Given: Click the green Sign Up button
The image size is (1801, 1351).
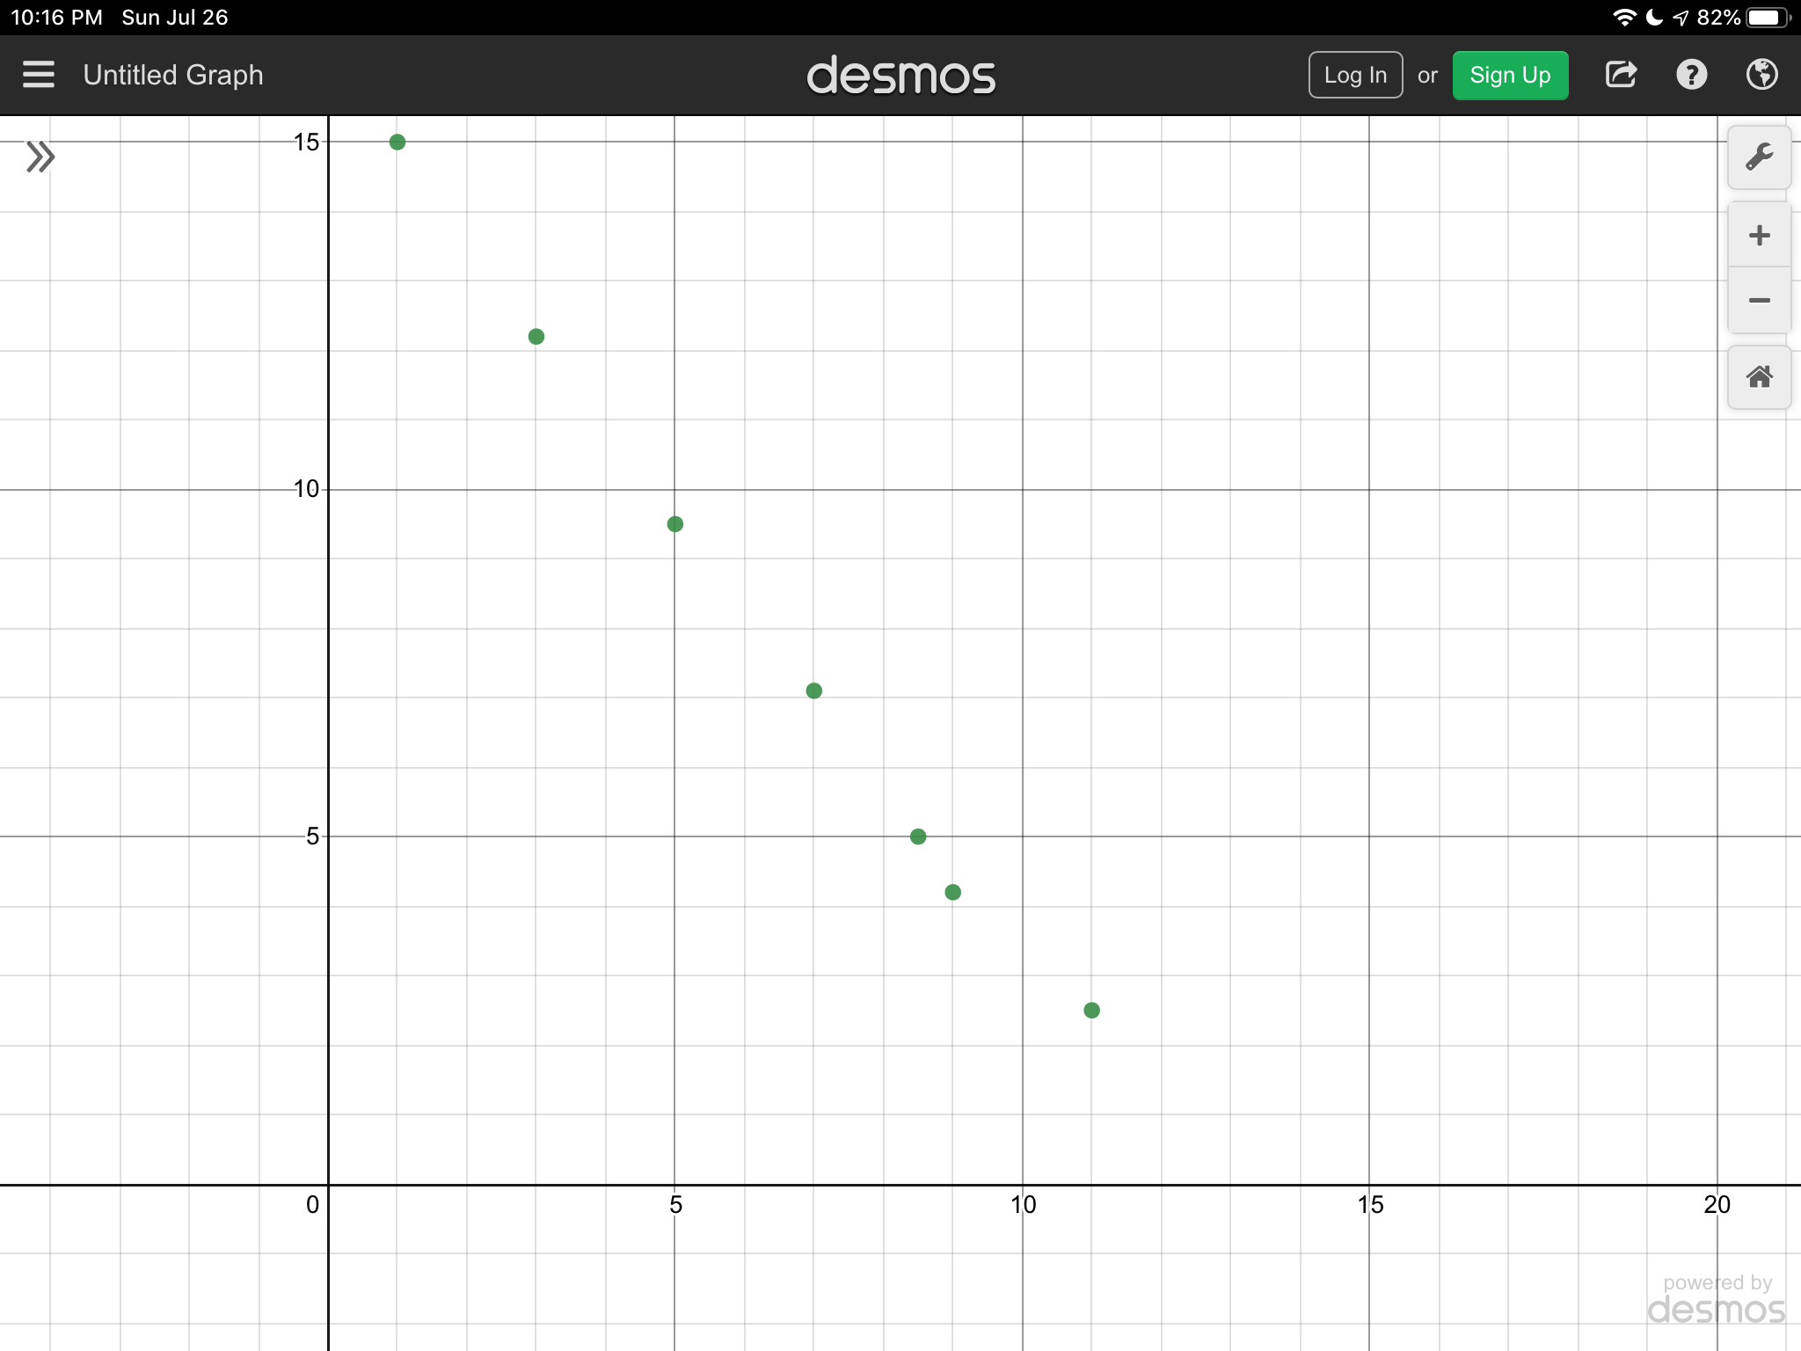Looking at the screenshot, I should pyautogui.click(x=1510, y=76).
